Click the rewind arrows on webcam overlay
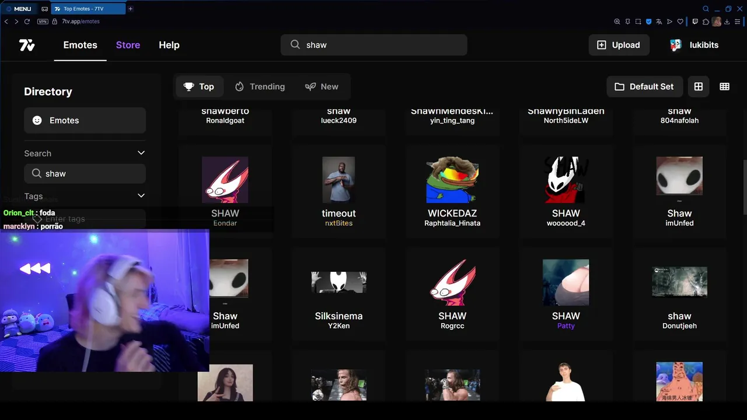747x420 pixels. (x=35, y=268)
